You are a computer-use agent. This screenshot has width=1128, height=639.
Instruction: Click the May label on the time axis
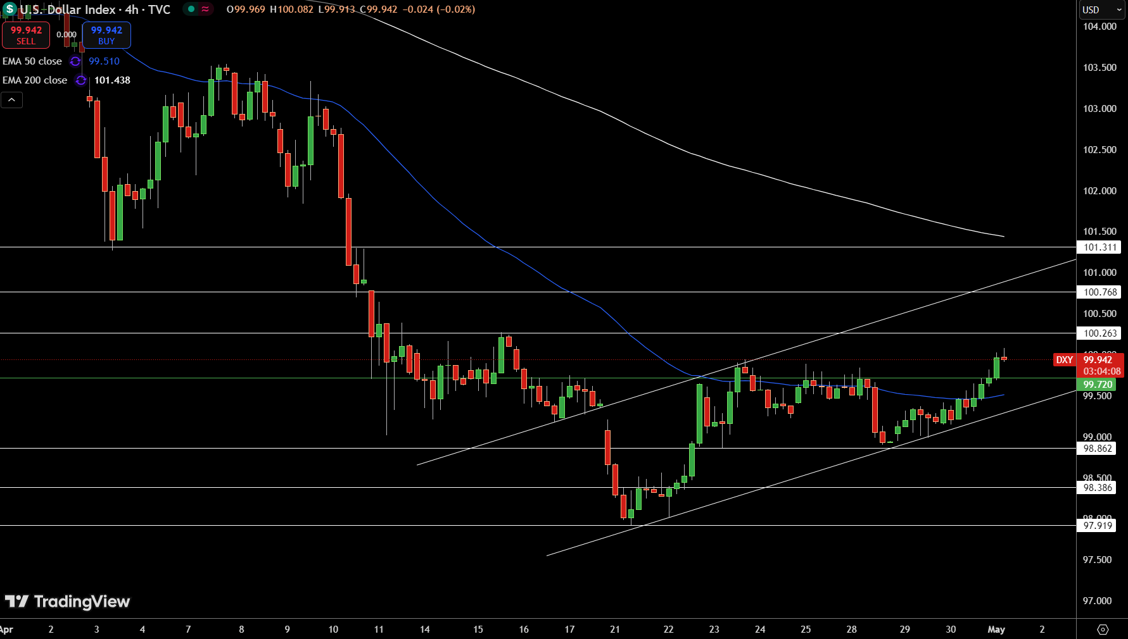(x=996, y=630)
